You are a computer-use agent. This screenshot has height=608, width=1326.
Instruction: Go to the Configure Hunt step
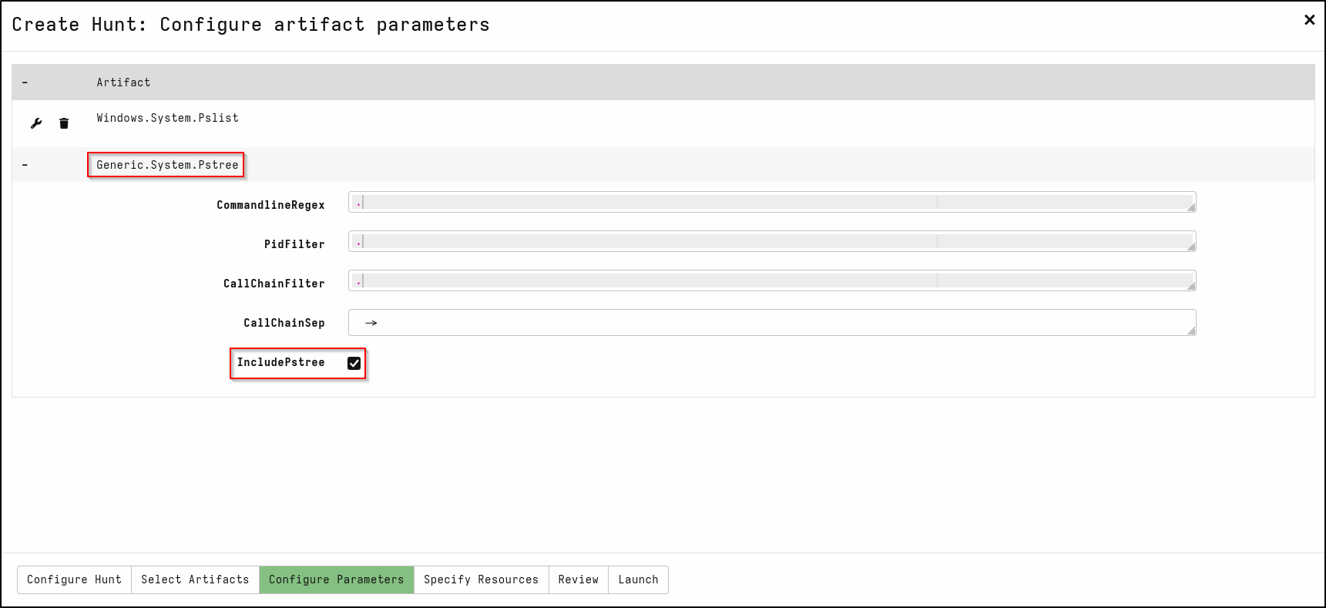point(74,579)
